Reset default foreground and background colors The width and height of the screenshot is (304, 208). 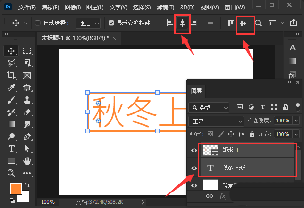click(12, 200)
